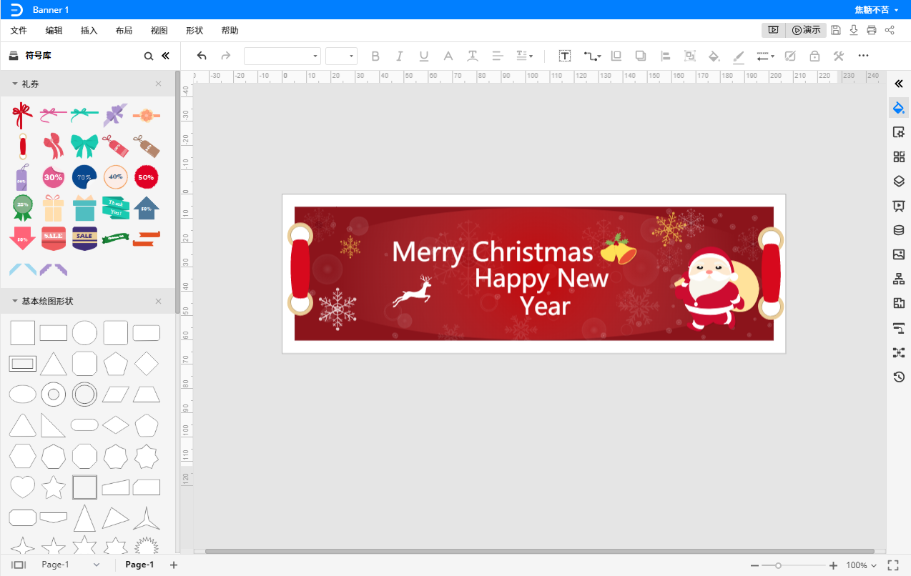Open the layers panel in right sidebar

pyautogui.click(x=899, y=182)
